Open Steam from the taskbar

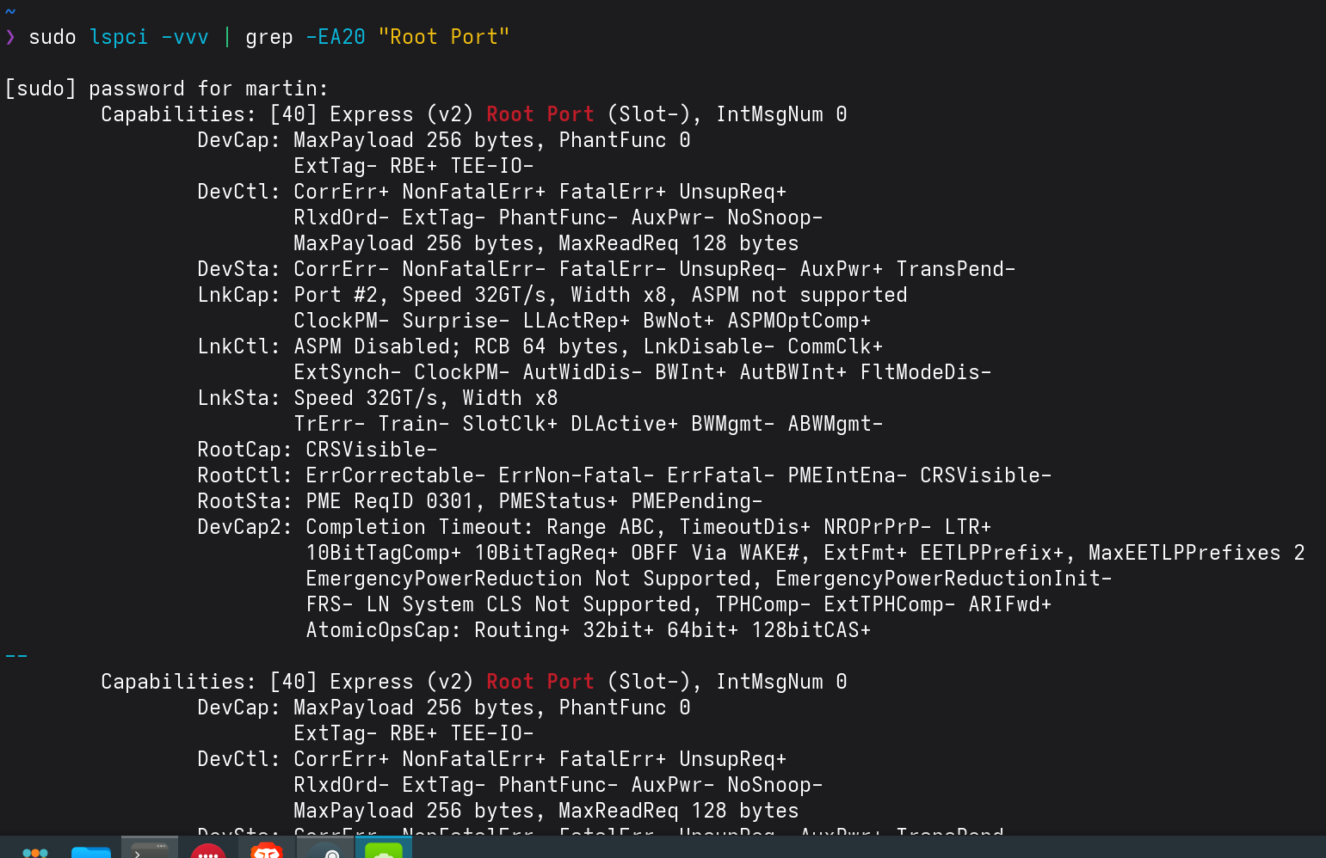325,850
